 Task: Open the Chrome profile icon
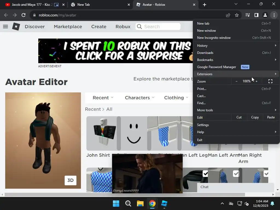coord(265,15)
